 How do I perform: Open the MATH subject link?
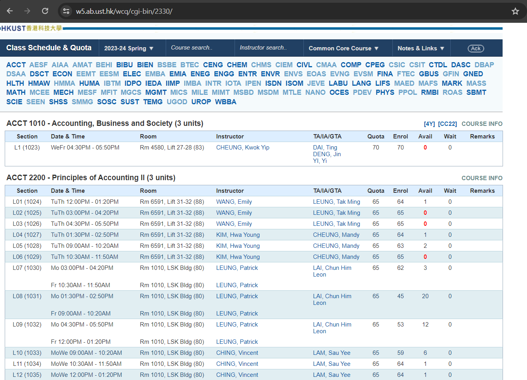click(x=16, y=92)
